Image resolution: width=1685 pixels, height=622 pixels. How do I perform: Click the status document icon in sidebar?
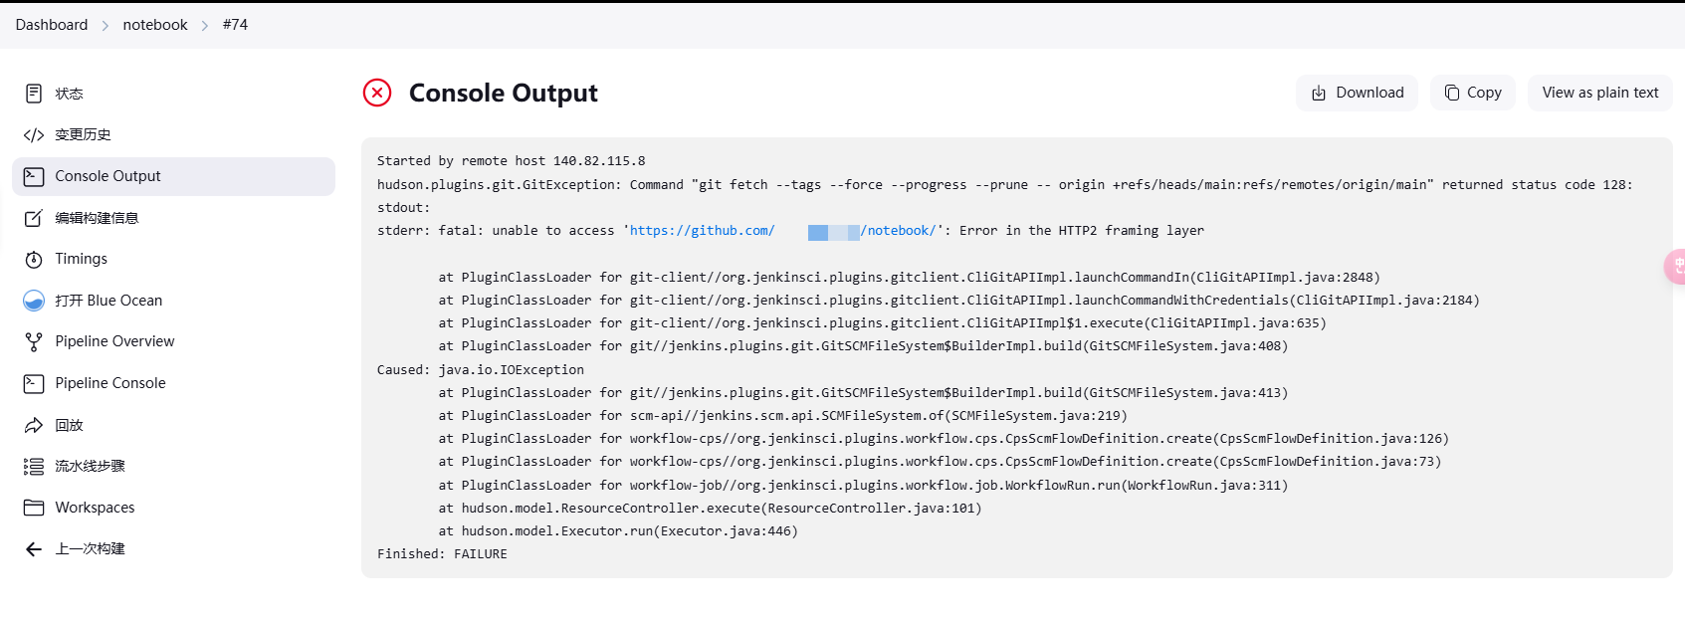[34, 94]
